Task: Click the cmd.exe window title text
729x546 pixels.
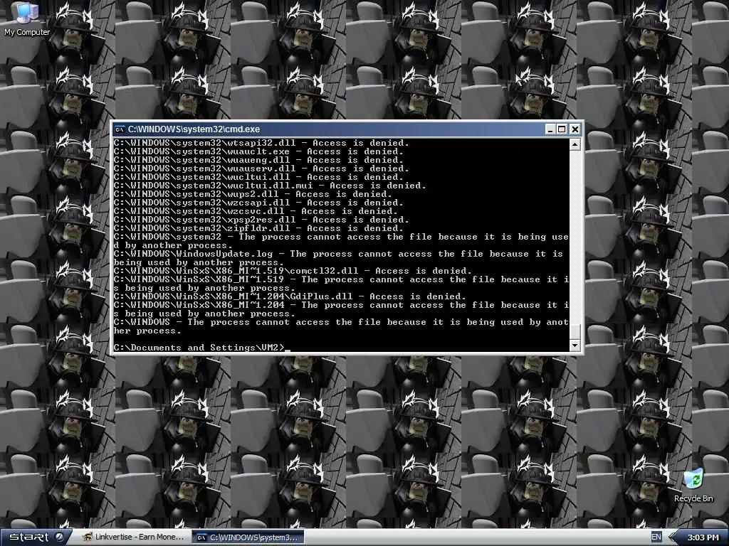Action: tap(194, 129)
